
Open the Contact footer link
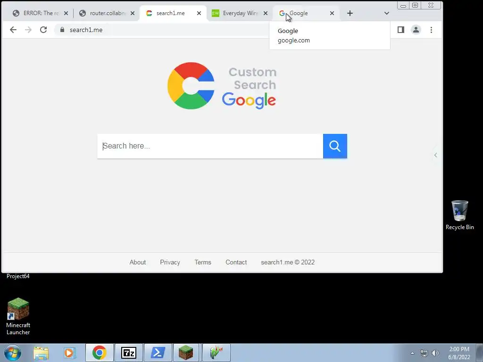[236, 262]
